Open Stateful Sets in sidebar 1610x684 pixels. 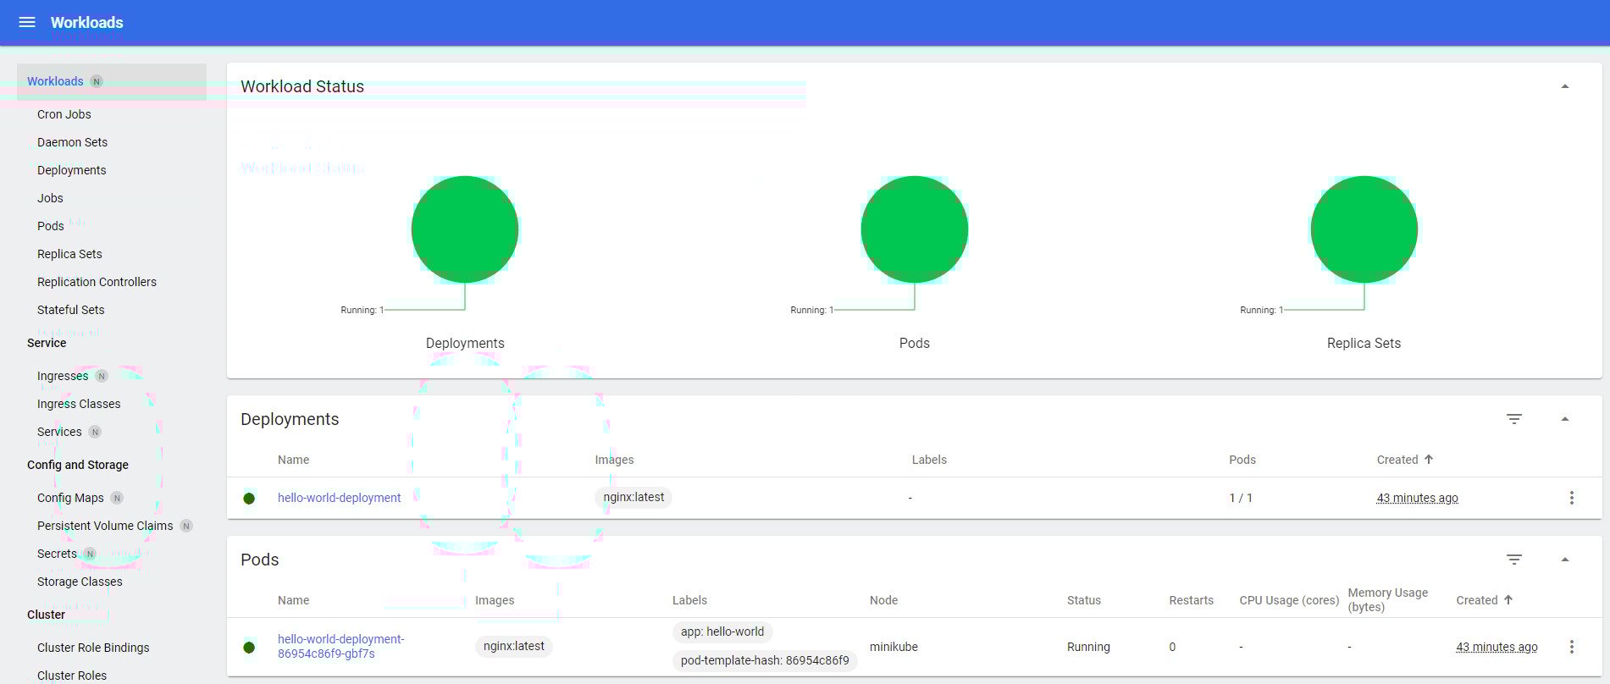(70, 310)
